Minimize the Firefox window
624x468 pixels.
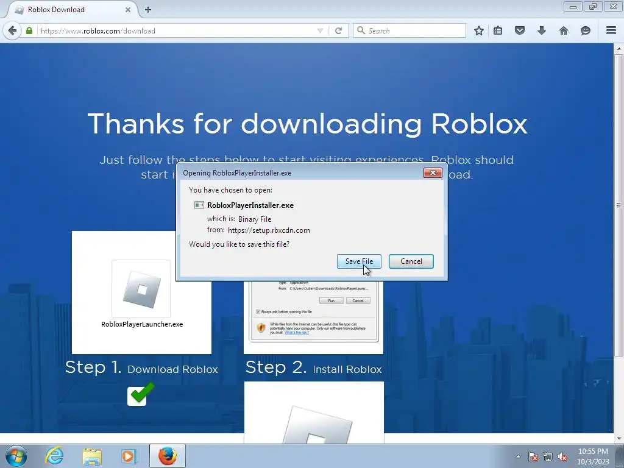coord(573,6)
